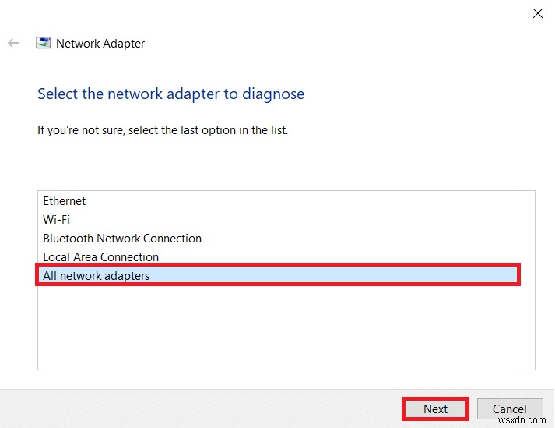Cancel the network adapter troubleshooter
555x428 pixels.
[509, 409]
